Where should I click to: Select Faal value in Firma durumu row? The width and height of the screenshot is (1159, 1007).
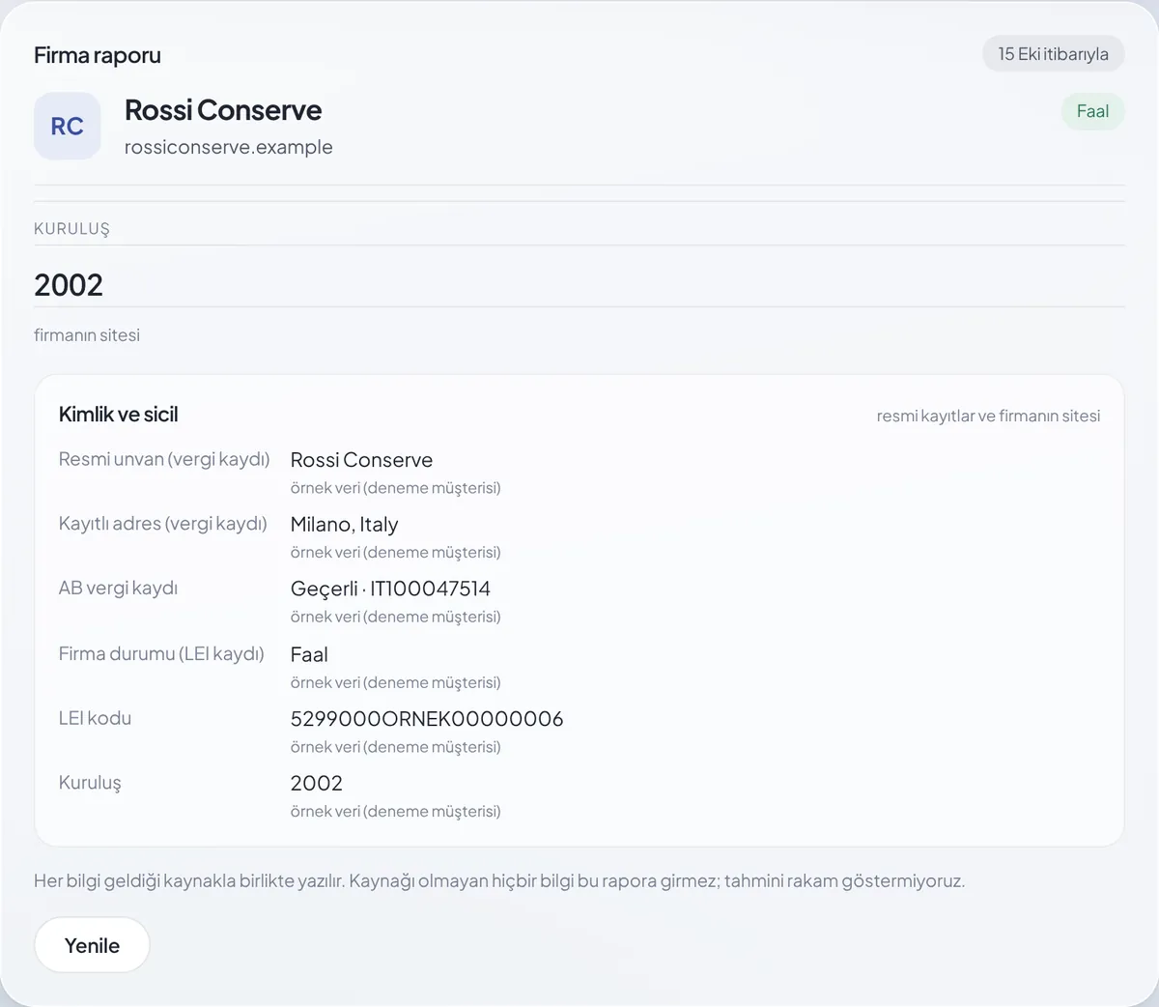pyautogui.click(x=309, y=654)
